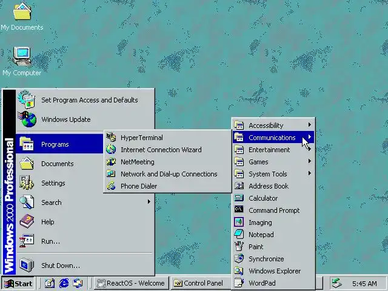Click the Paint brushes icon
Screen dimensions: 388x291
tap(239, 246)
